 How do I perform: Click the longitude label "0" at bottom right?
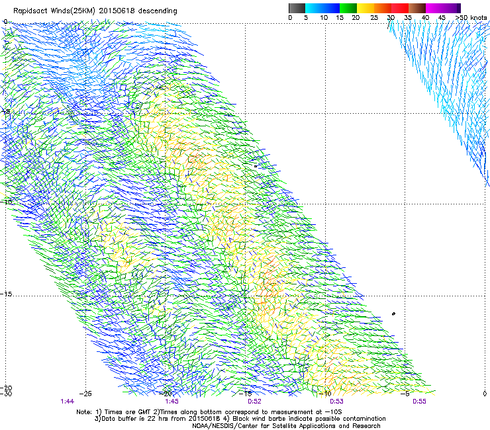[485, 394]
